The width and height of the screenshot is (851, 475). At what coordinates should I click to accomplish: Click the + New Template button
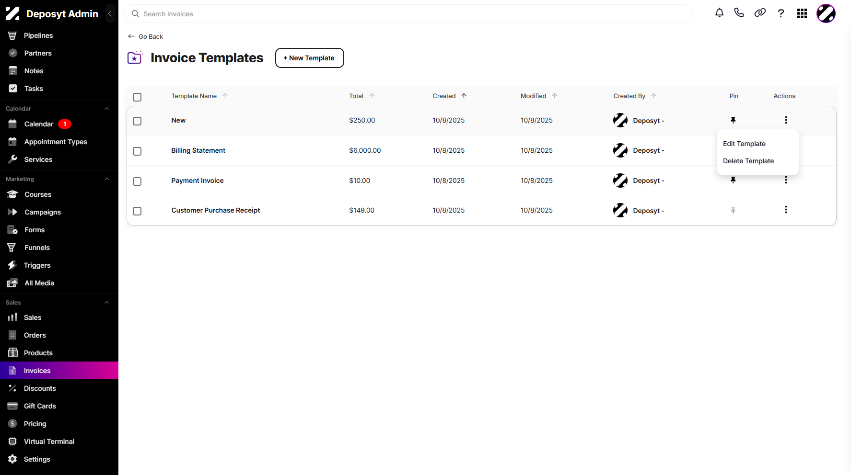coord(310,58)
